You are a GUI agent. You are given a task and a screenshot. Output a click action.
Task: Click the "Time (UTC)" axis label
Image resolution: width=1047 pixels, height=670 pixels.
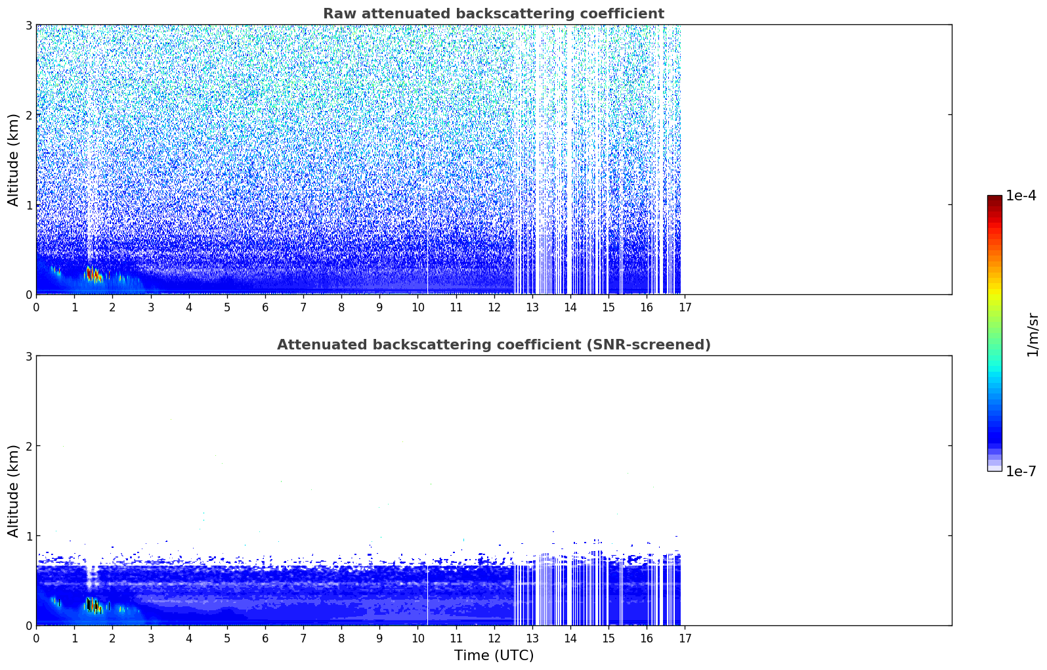pyautogui.click(x=494, y=656)
